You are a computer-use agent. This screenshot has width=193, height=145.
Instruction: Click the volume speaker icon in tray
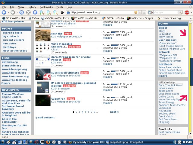(175, 142)
